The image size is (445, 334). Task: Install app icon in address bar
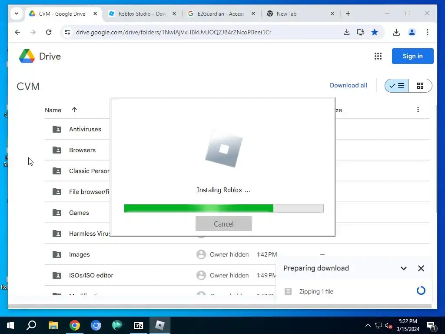360,32
